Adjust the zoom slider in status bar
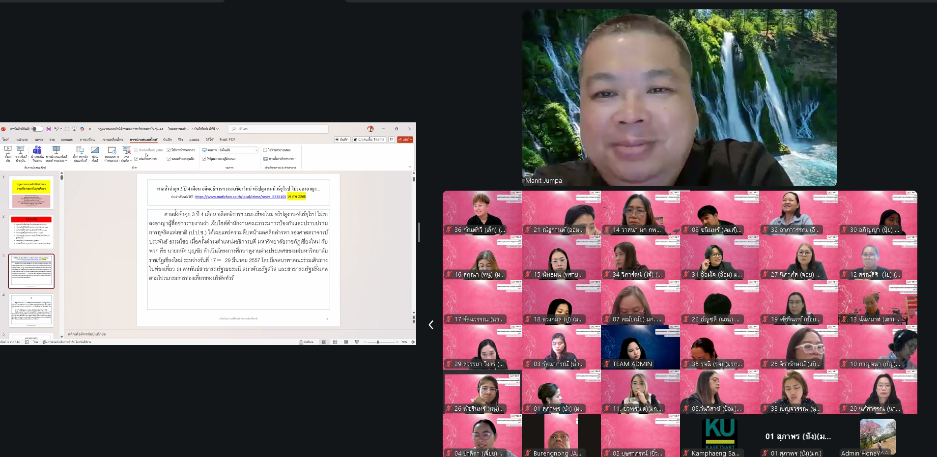 pos(378,342)
